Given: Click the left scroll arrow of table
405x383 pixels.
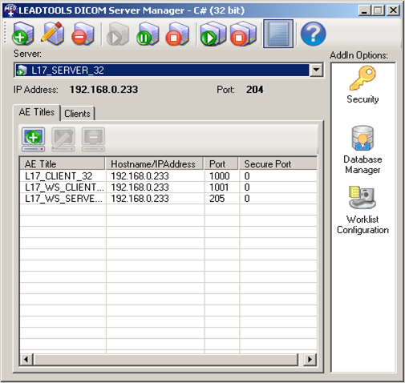Looking at the screenshot, I should 26,360.
